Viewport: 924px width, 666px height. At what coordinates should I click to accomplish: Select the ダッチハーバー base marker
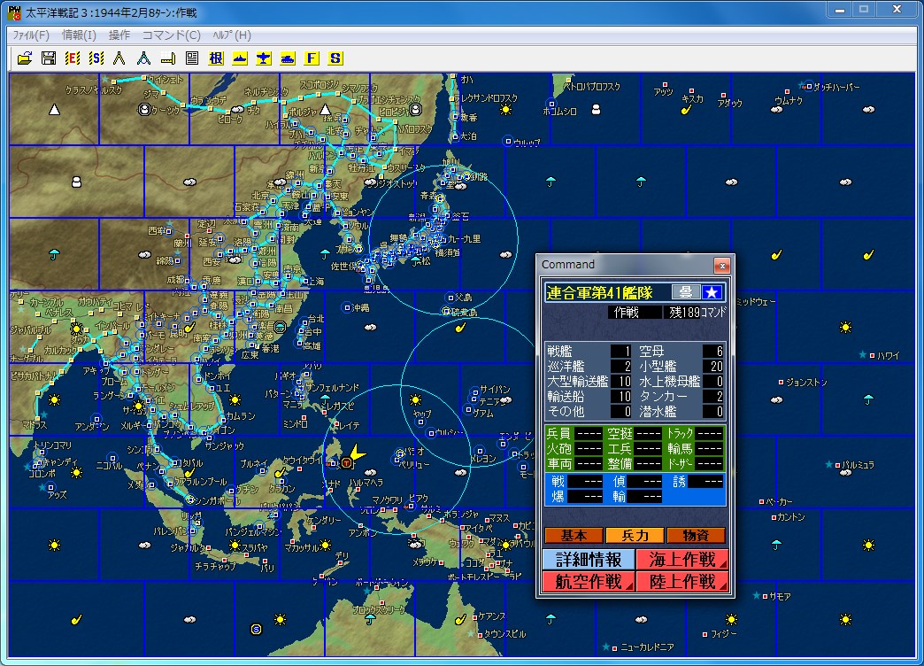pyautogui.click(x=809, y=87)
